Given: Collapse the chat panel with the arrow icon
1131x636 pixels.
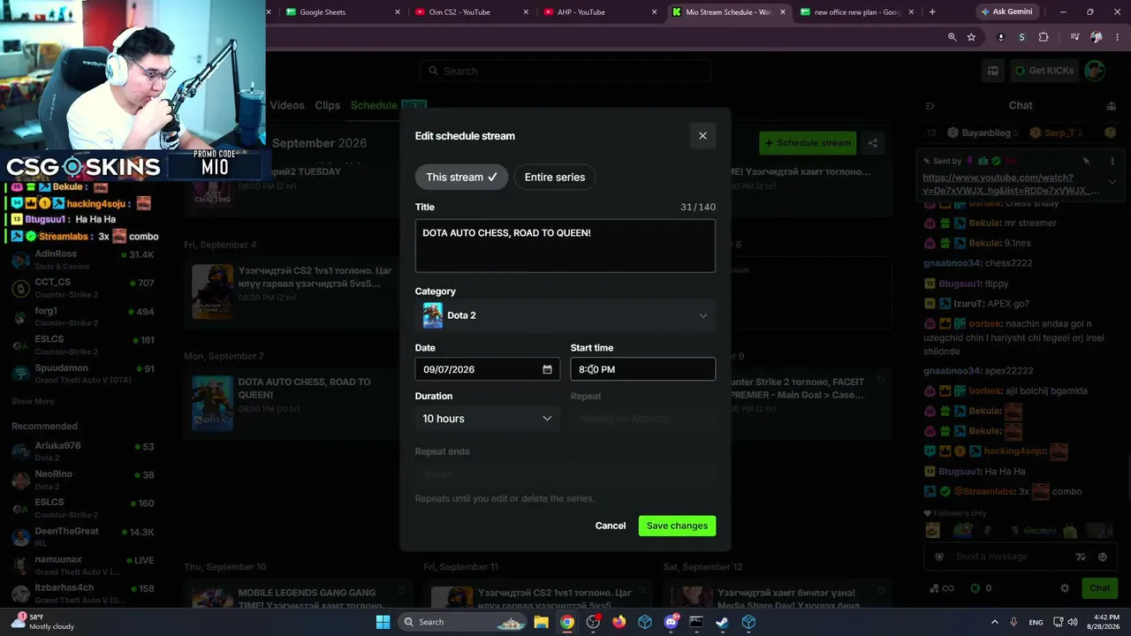Looking at the screenshot, I should (930, 106).
